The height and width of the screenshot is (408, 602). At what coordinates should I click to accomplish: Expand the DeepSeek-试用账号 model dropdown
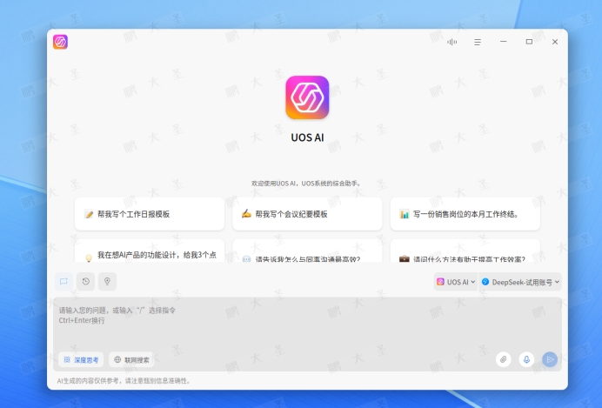point(520,282)
